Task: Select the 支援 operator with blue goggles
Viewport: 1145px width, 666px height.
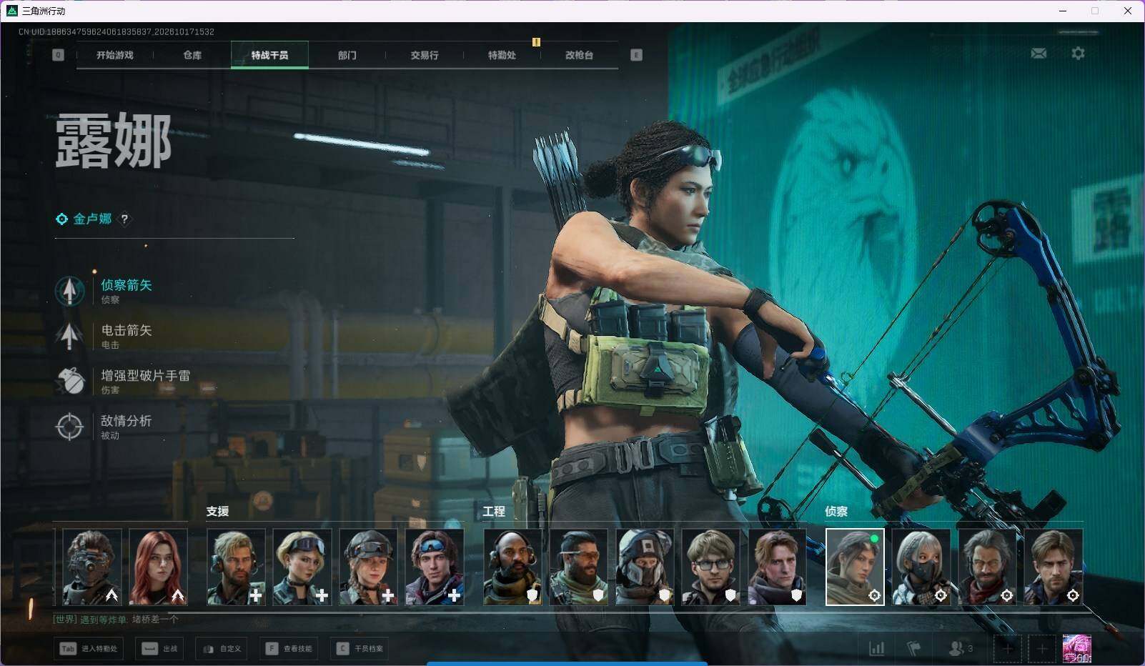Action: click(x=435, y=567)
